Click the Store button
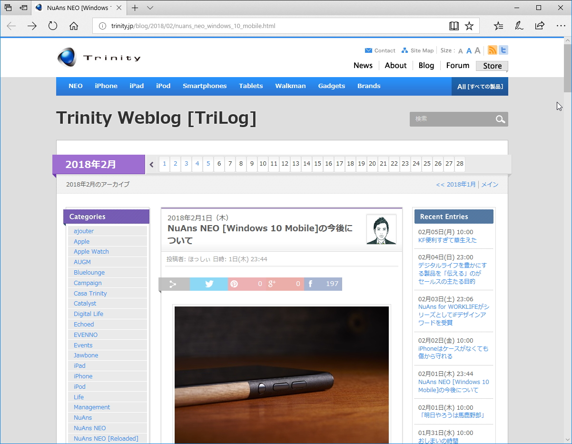572x444 pixels. (x=492, y=66)
